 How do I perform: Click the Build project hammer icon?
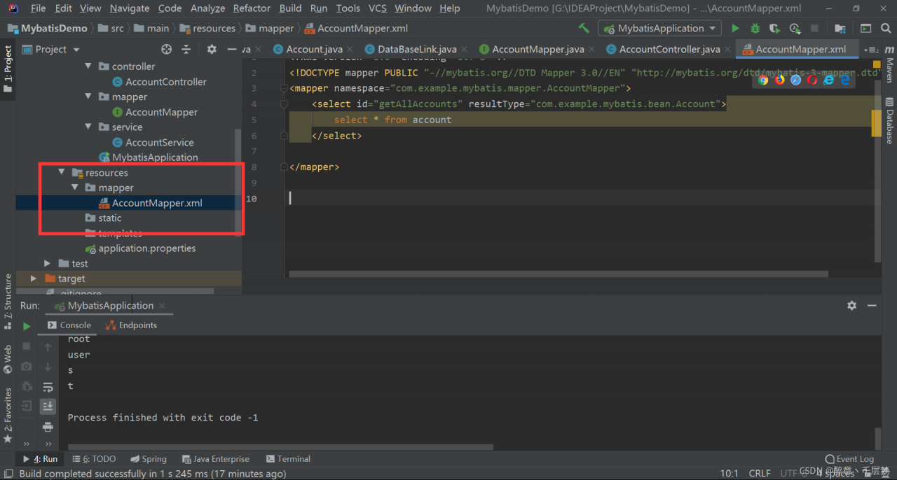584,29
